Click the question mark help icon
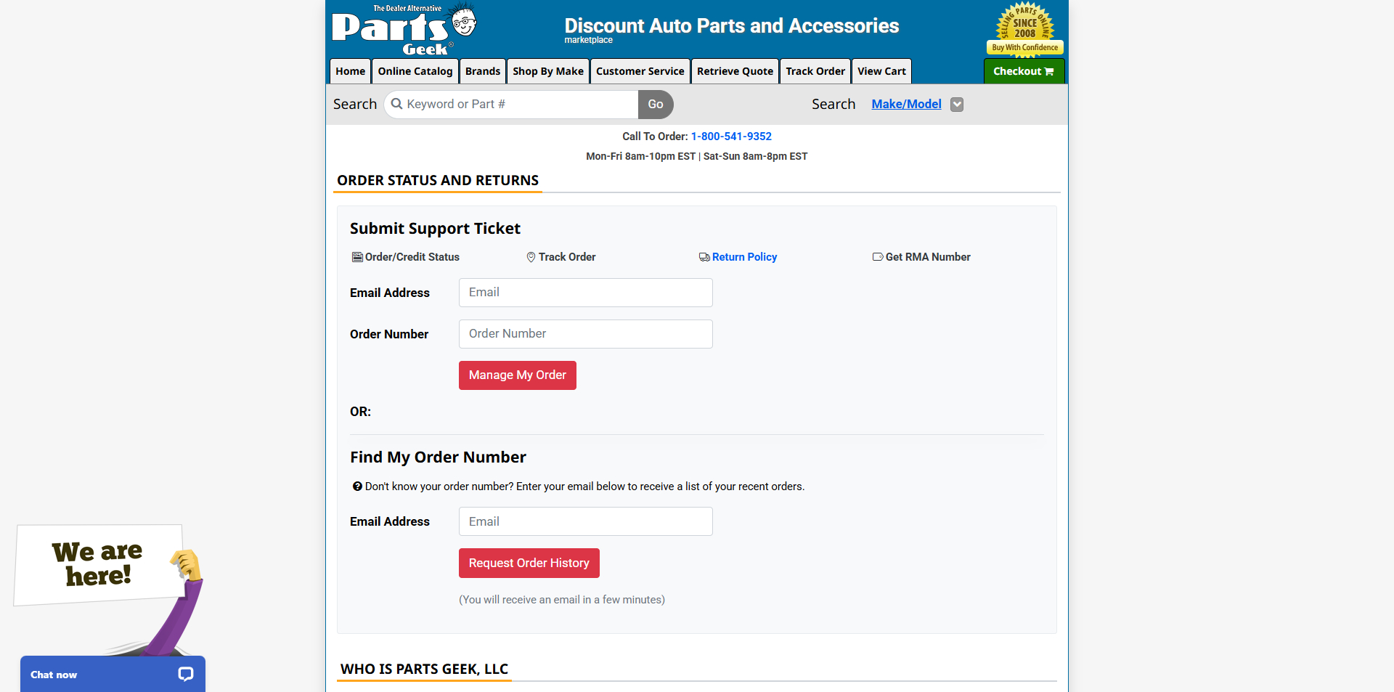Viewport: 1394px width, 692px height. click(357, 487)
